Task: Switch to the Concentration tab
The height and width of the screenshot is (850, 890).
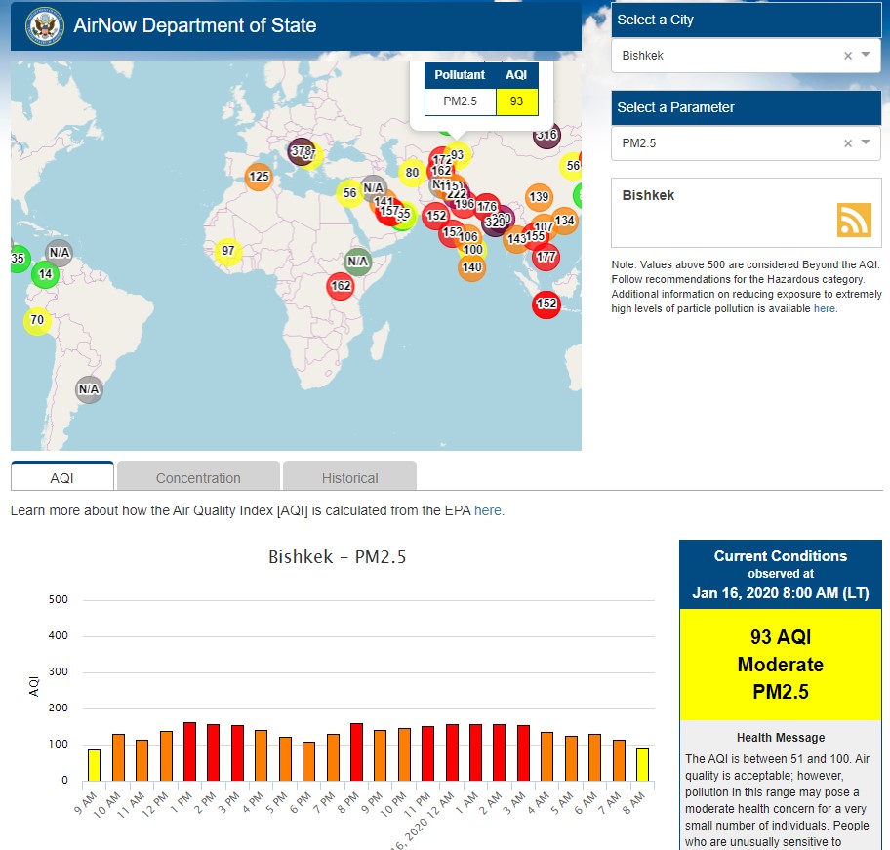Action: click(x=198, y=478)
